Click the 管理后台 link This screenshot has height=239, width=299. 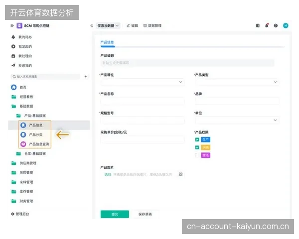coord(22,214)
